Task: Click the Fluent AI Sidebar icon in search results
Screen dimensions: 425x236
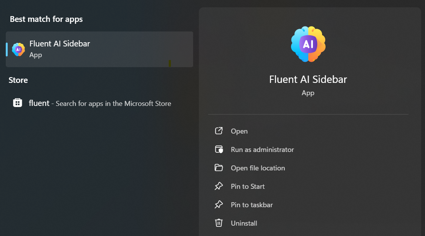Action: (18, 49)
